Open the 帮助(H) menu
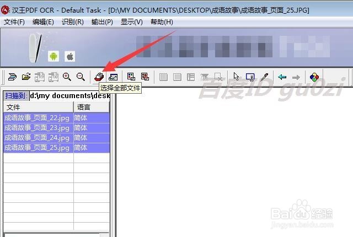This screenshot has width=353, height=237. coord(162,22)
